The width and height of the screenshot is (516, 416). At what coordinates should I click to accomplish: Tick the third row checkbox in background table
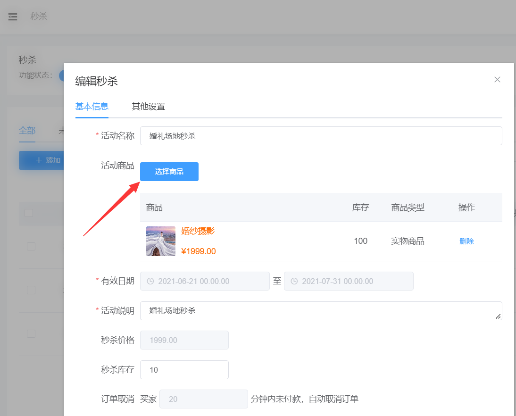coord(31,333)
